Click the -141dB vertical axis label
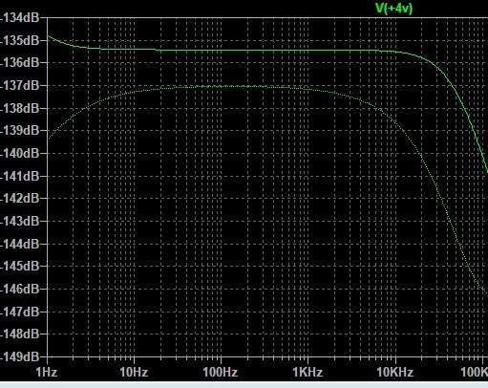Image resolution: width=488 pixels, height=388 pixels. [x=20, y=176]
